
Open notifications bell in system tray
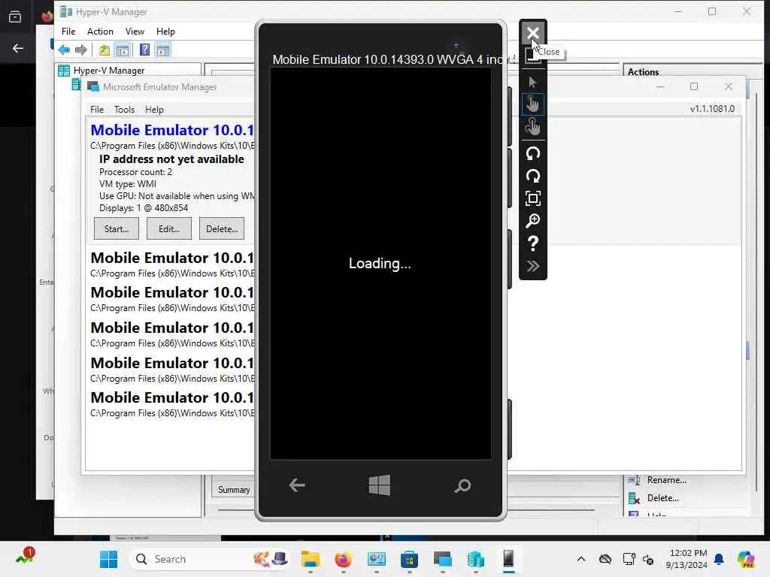719,559
